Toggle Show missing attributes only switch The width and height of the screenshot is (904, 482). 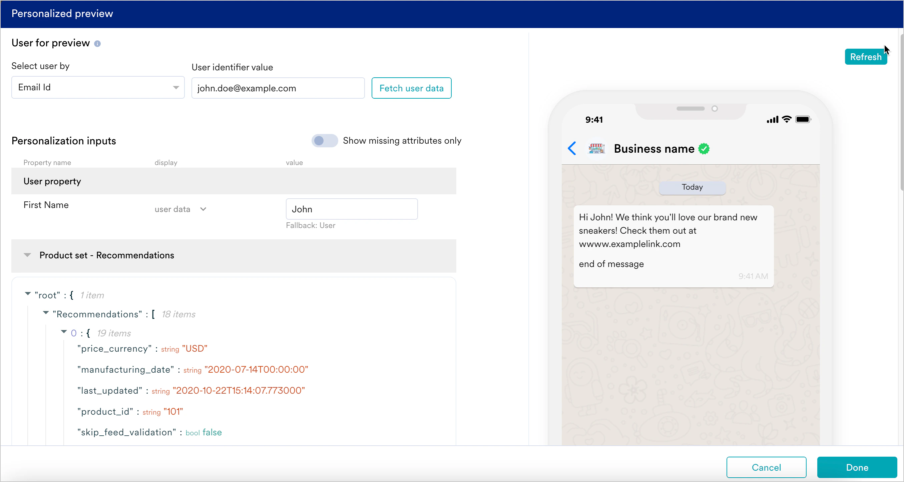point(324,141)
